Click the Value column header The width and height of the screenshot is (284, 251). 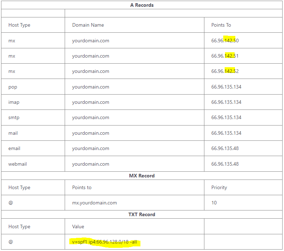tap(78, 226)
